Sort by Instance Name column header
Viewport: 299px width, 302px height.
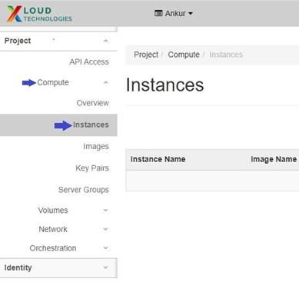158,159
